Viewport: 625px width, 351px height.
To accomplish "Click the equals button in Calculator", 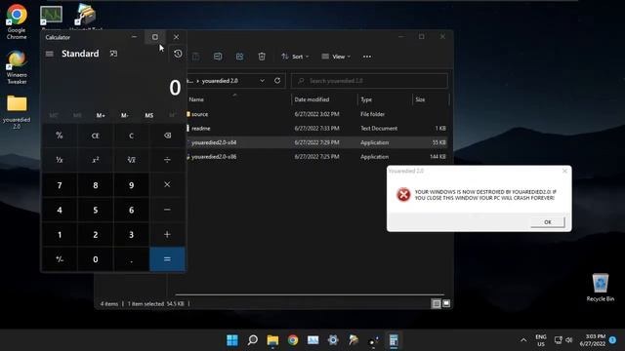I will click(x=167, y=259).
